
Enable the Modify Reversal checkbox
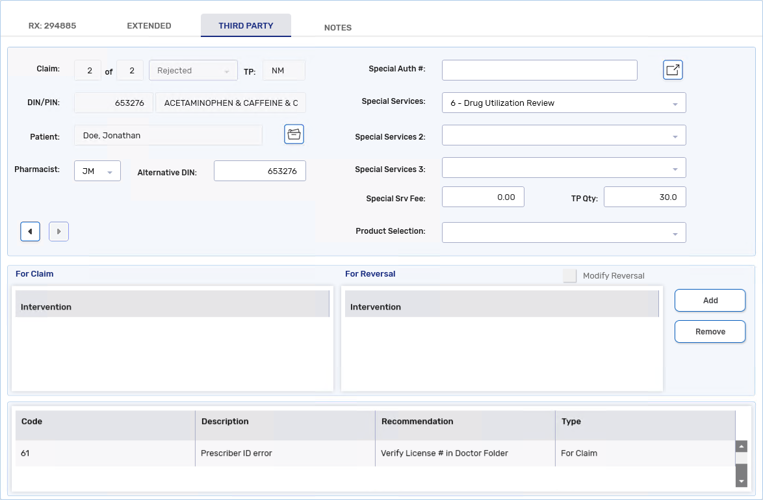tap(570, 276)
